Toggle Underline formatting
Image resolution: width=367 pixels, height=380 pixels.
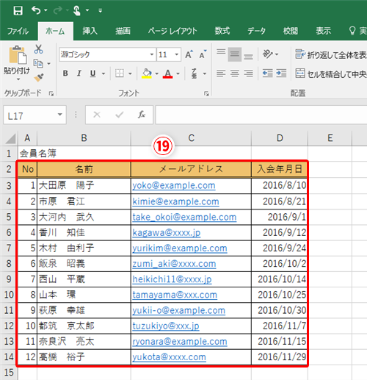pos(92,74)
